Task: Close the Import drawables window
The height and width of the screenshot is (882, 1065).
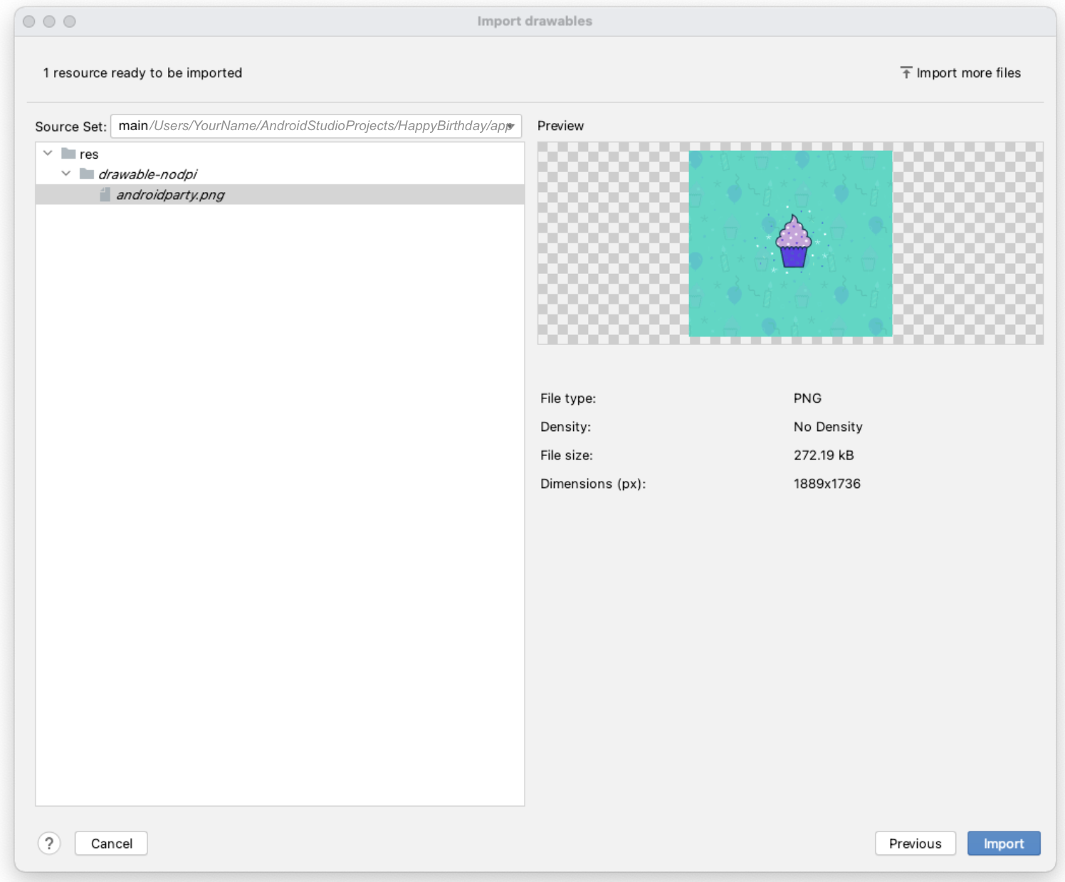Action: (29, 21)
